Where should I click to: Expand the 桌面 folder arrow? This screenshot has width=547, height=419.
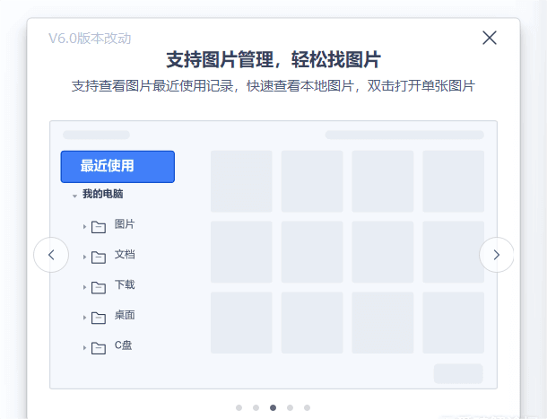84,318
